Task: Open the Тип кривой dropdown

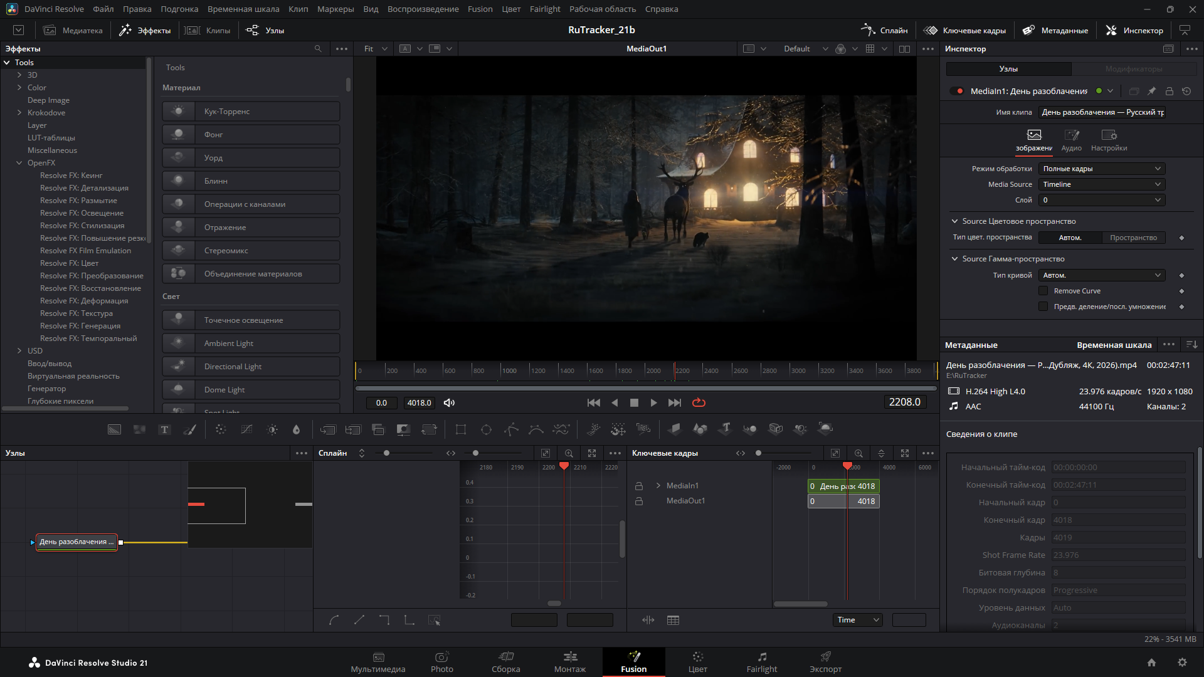Action: click(x=1102, y=275)
